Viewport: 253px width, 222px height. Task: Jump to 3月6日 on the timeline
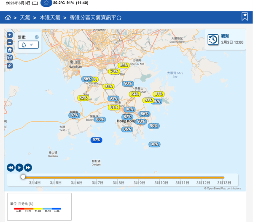pyautogui.click(x=77, y=183)
